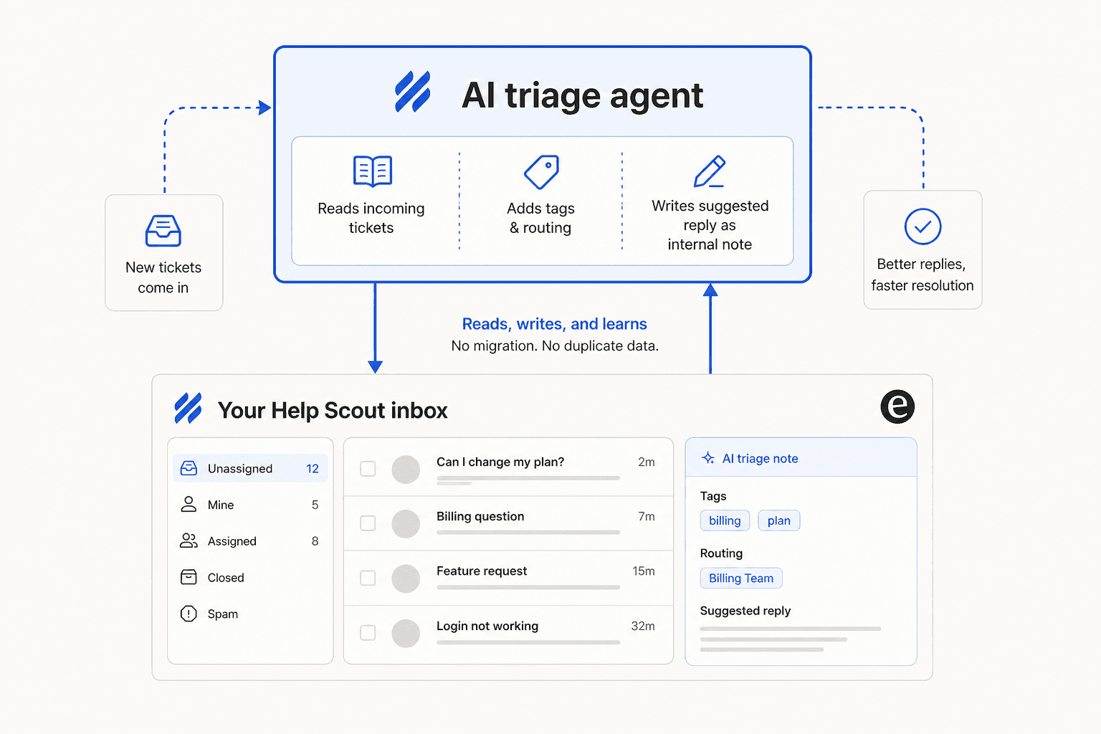Click the 2m timestamp on the first ticket

(x=647, y=462)
